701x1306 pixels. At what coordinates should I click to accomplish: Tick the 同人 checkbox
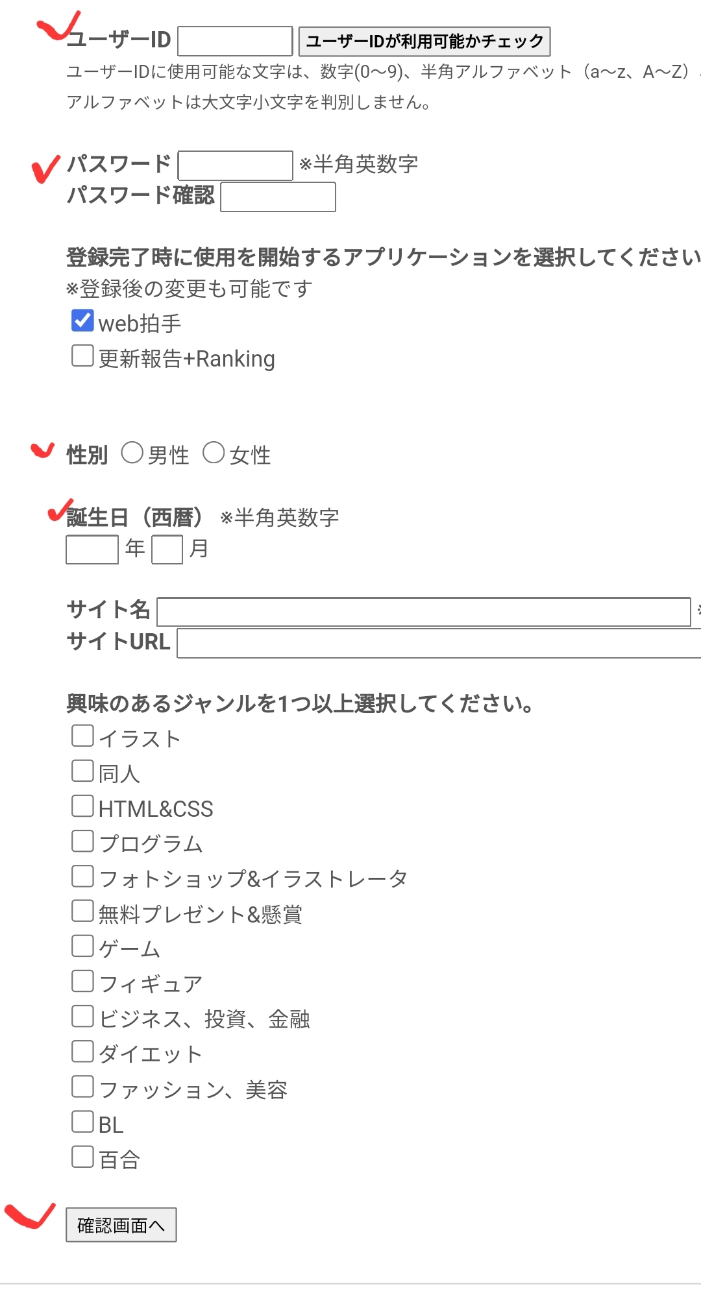coord(82,771)
